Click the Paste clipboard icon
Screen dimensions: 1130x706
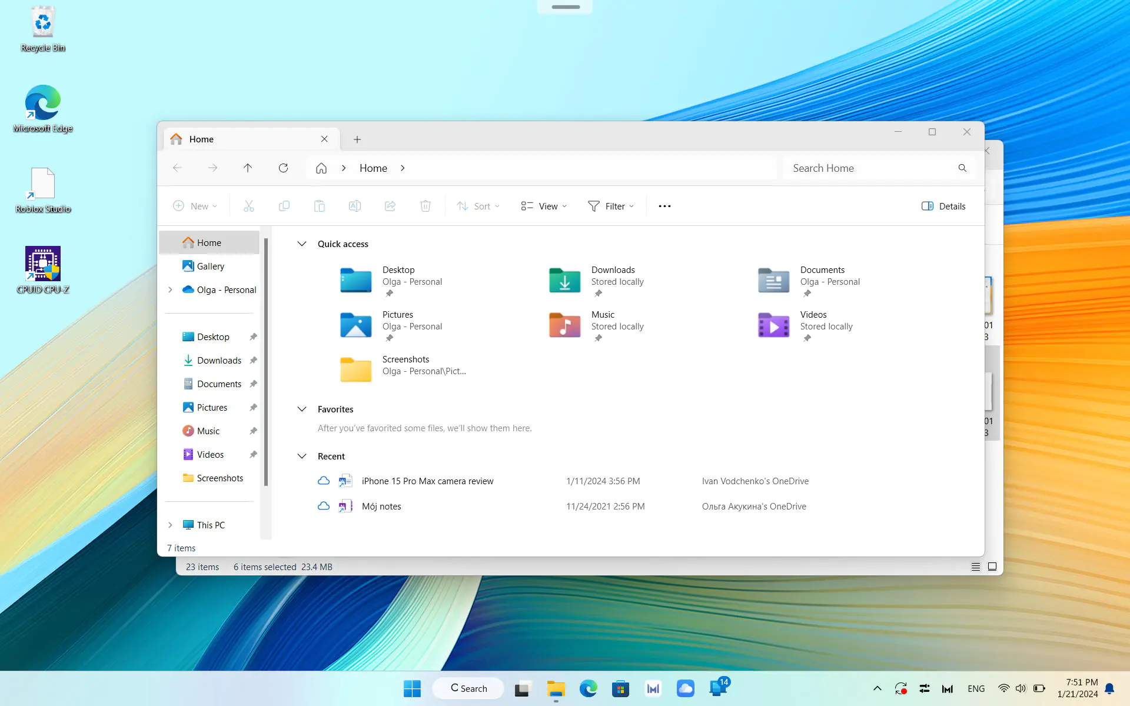click(320, 206)
